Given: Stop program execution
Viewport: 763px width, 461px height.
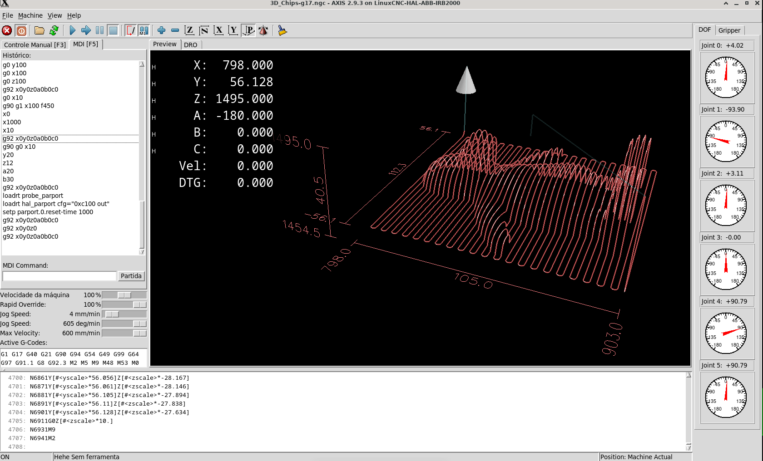Looking at the screenshot, I should 113,30.
